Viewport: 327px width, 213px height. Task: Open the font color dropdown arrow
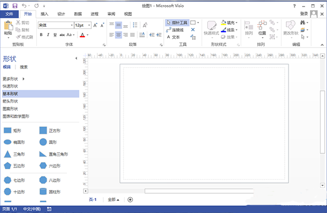click(x=87, y=34)
